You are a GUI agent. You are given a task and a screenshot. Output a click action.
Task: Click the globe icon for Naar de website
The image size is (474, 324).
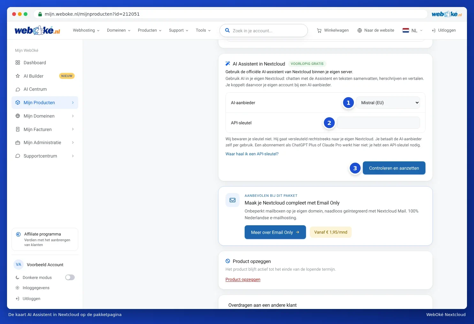(x=360, y=30)
